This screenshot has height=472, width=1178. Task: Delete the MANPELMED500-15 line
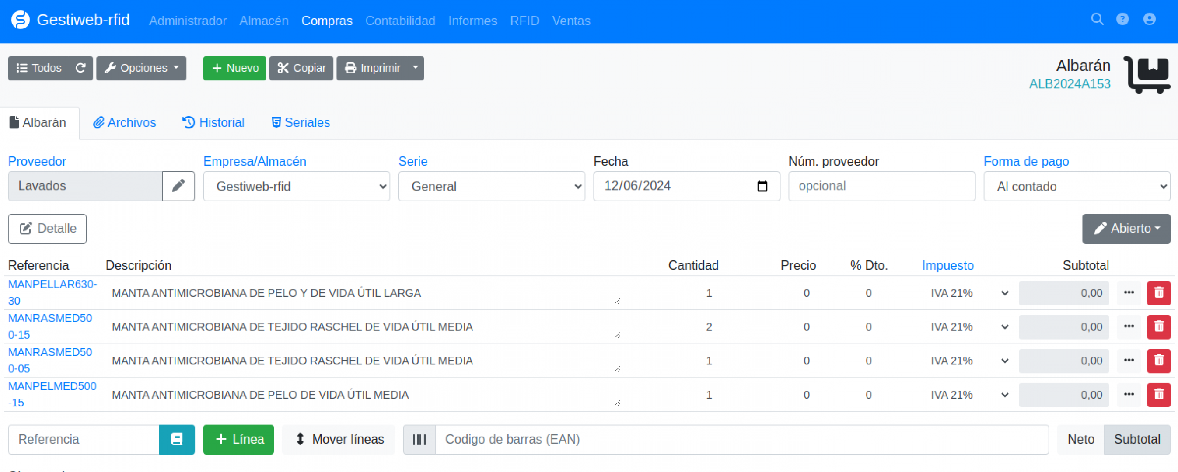(1158, 394)
